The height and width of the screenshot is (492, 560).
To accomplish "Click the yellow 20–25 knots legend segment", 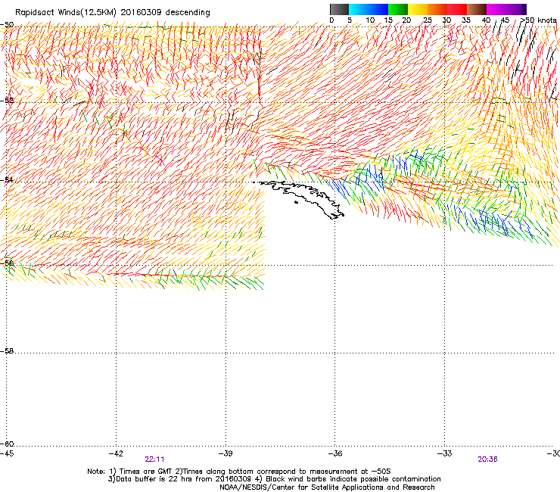I will point(418,9).
